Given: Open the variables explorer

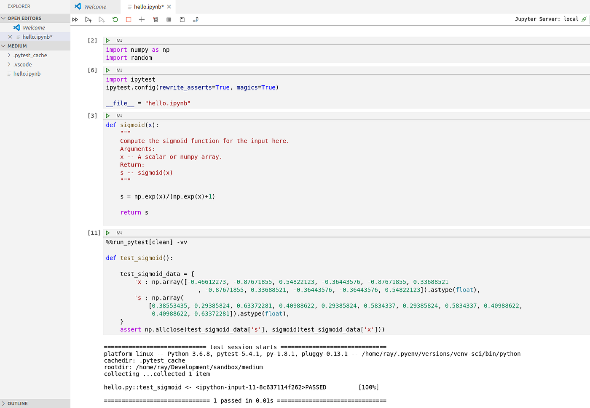Looking at the screenshot, I should (169, 19).
